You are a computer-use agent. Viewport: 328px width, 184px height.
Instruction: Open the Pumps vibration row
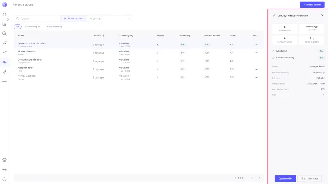coord(139,77)
